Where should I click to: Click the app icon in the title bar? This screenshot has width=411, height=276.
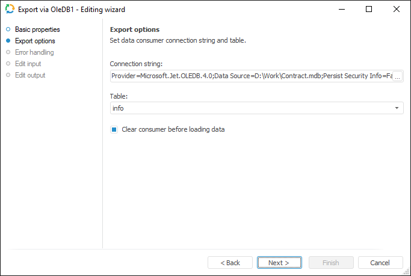10,10
